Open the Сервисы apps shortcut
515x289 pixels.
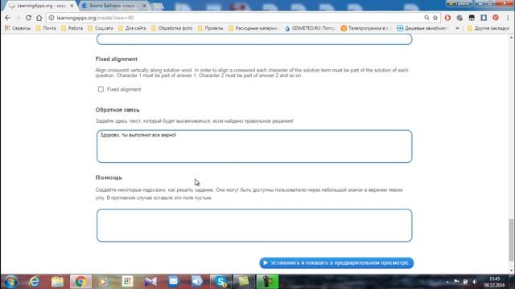coord(18,28)
